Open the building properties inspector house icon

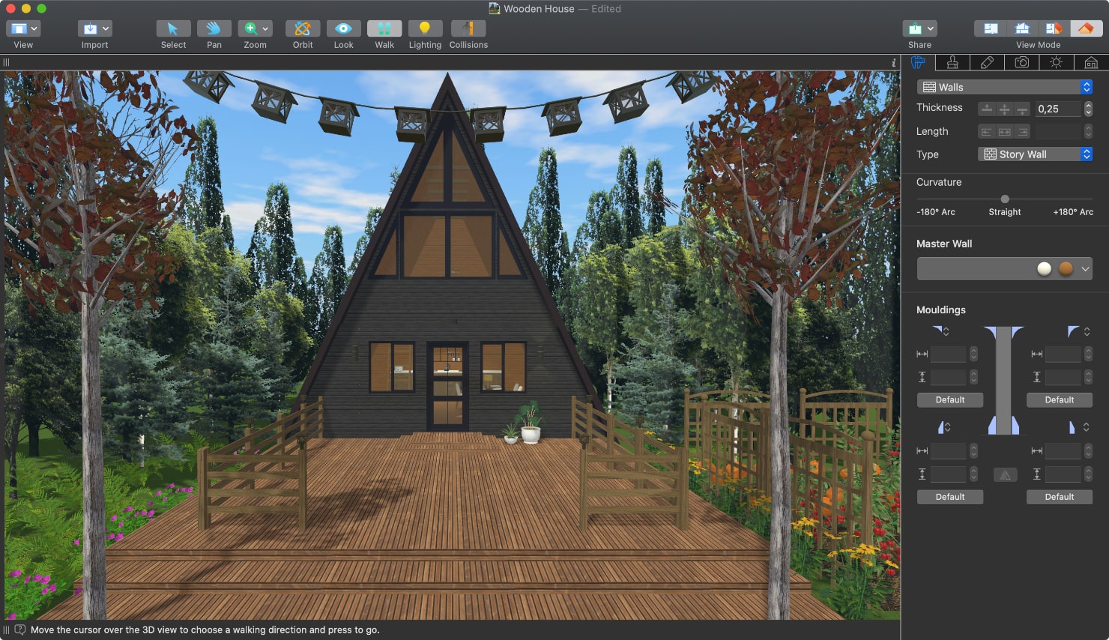1091,62
